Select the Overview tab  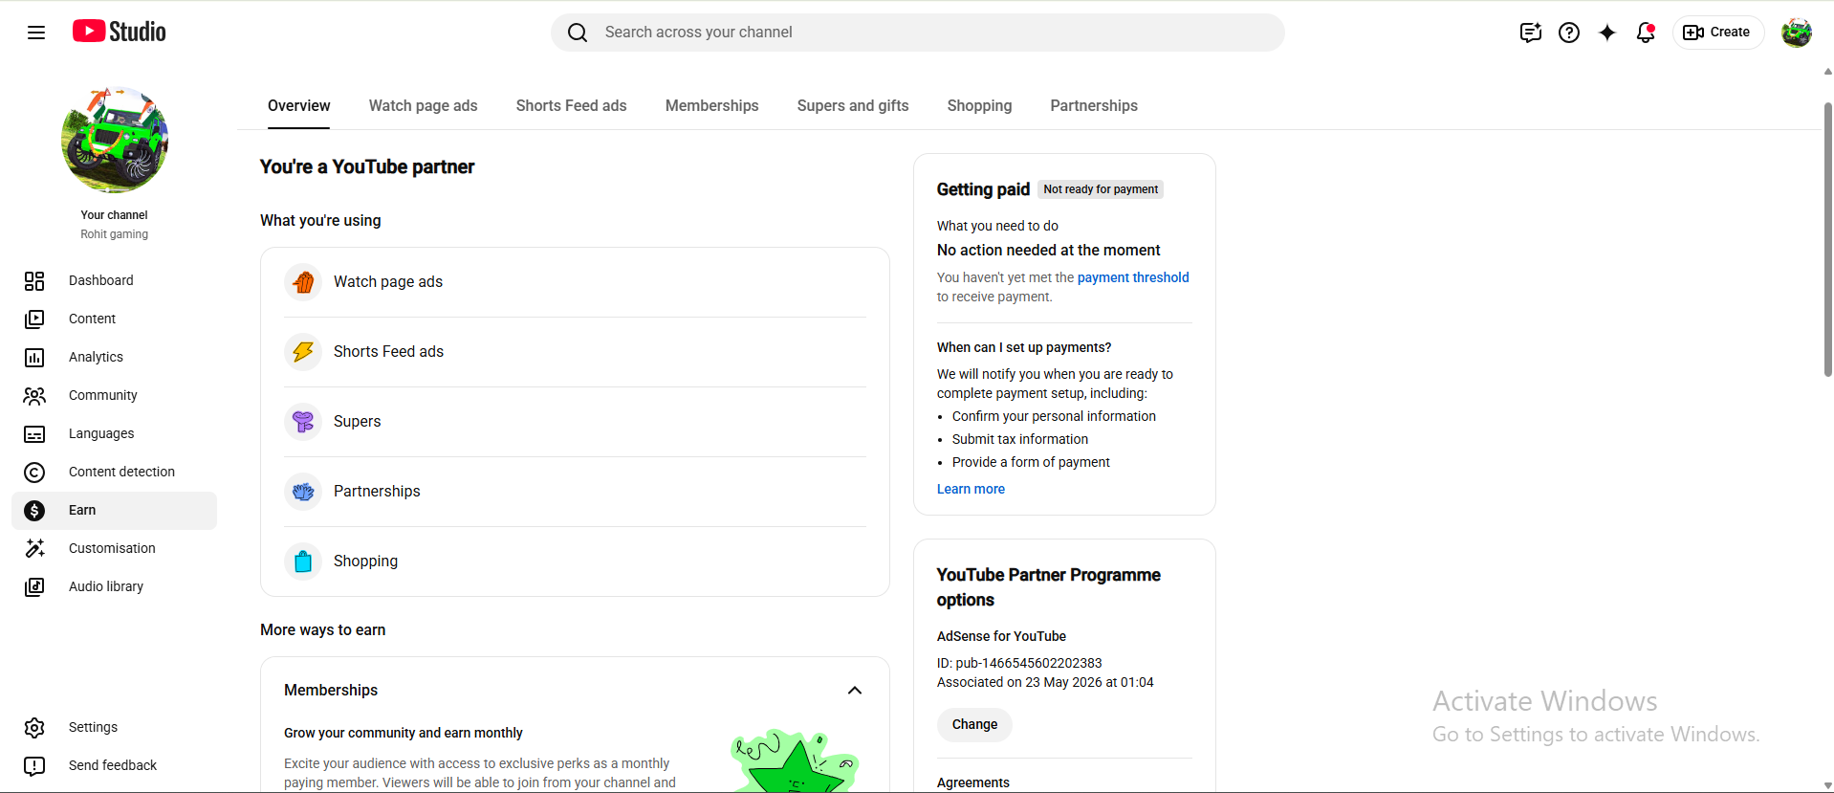tap(299, 105)
